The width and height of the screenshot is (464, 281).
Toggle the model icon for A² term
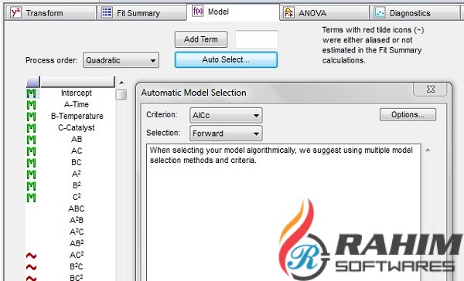(32, 174)
